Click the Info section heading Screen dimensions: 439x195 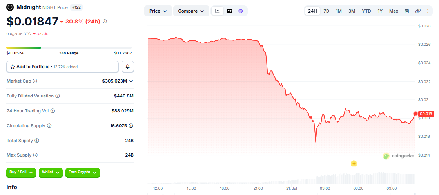12,187
